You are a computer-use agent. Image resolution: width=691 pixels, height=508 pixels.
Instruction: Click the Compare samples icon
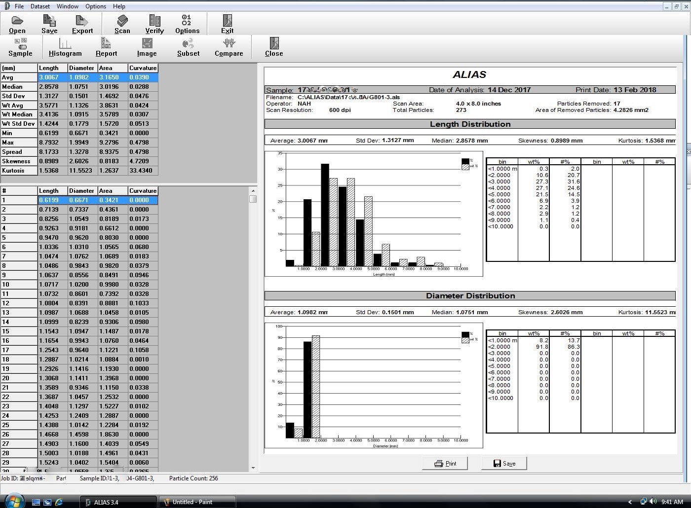229,44
